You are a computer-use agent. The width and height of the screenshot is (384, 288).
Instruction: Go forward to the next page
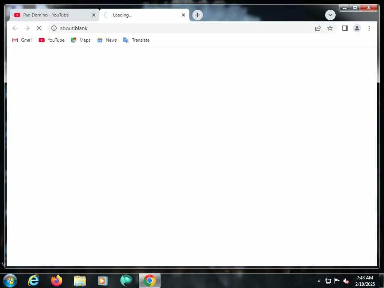pos(27,28)
